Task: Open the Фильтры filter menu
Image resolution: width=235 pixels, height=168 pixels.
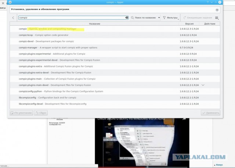Action: point(171,18)
